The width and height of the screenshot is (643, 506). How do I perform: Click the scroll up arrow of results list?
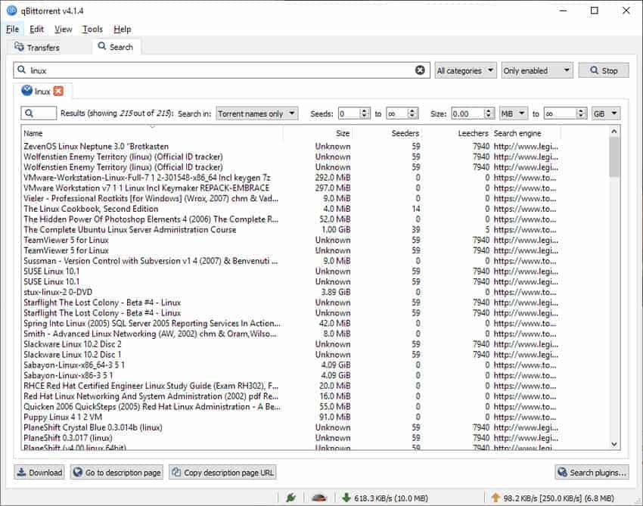[x=614, y=132]
